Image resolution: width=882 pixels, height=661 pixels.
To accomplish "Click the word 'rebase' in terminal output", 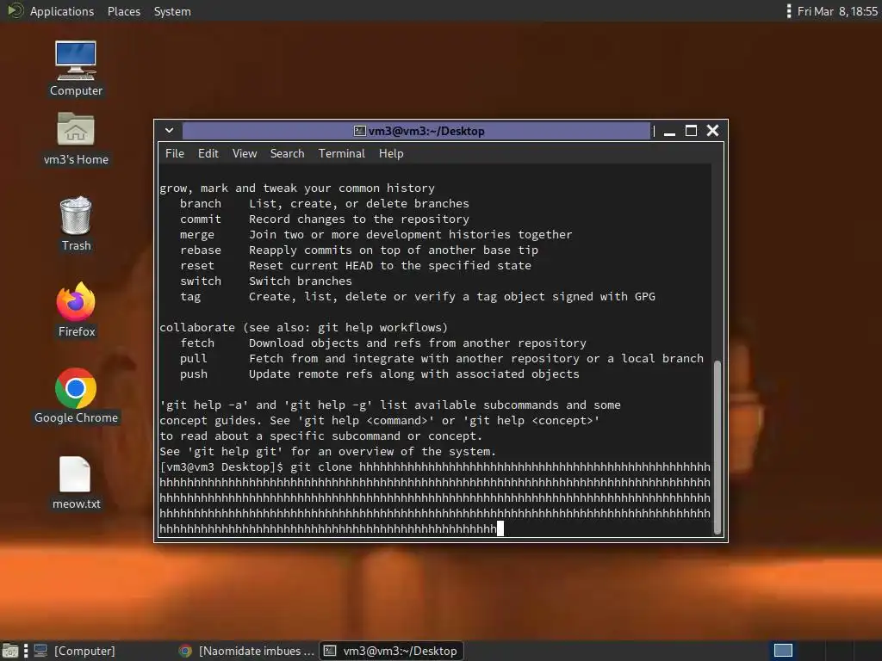I will (x=200, y=250).
